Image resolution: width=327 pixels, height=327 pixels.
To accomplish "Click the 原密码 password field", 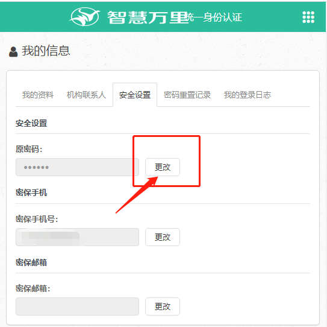I will click(77, 167).
